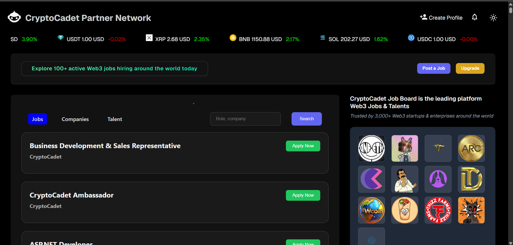Viewport: 513px width, 245px height.
Task: Switch to the Companies tab
Action: [x=75, y=119]
